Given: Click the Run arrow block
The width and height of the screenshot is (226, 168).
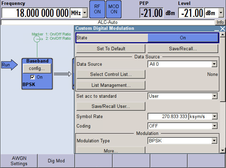Looking at the screenshot, I should coord(9,65).
